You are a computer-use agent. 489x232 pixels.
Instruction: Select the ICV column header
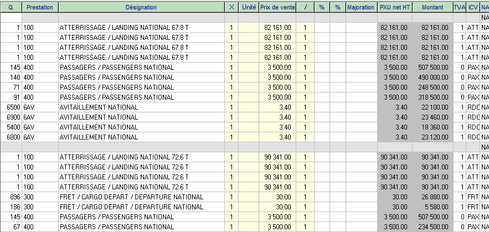tap(472, 7)
